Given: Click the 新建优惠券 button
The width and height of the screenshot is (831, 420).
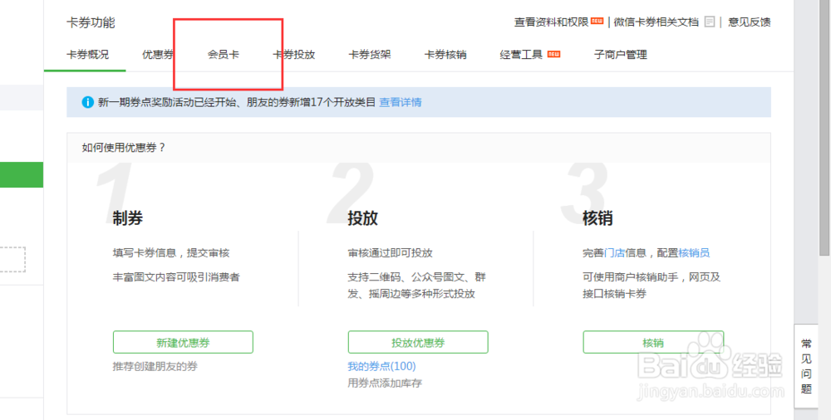Looking at the screenshot, I should click(183, 342).
